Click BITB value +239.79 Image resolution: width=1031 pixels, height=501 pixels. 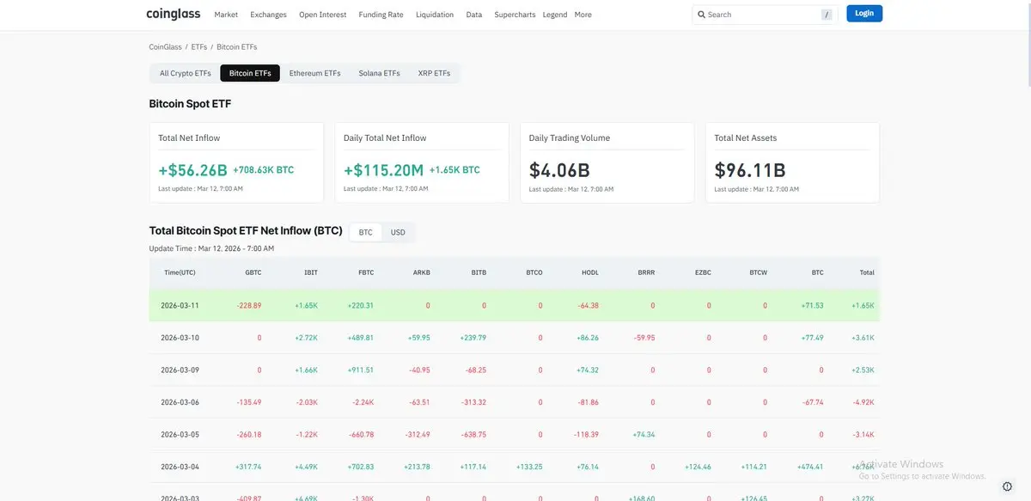473,338
